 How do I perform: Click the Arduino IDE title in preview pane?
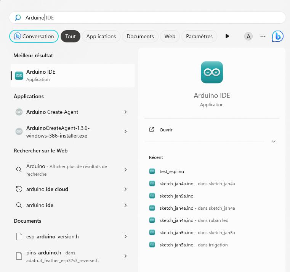212,96
